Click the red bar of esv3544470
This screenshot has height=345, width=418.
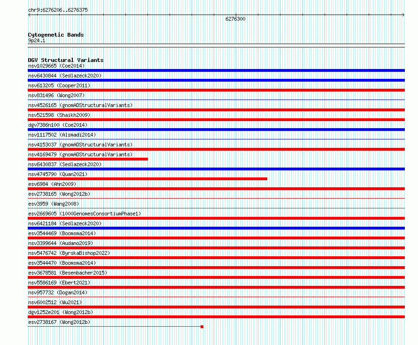tap(216, 268)
